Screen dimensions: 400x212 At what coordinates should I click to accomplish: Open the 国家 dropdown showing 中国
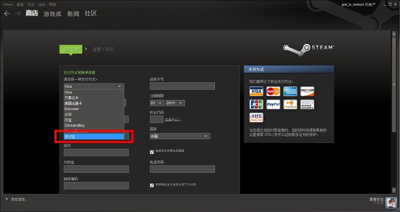tap(180, 136)
